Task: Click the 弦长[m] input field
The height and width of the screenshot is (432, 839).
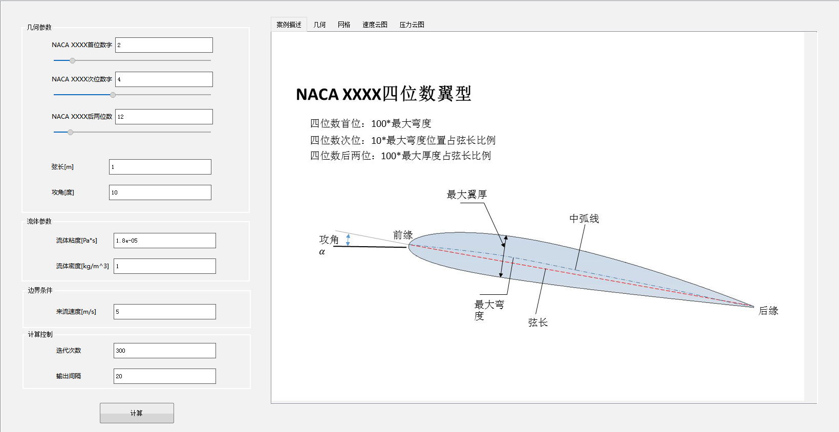Action: (160, 167)
